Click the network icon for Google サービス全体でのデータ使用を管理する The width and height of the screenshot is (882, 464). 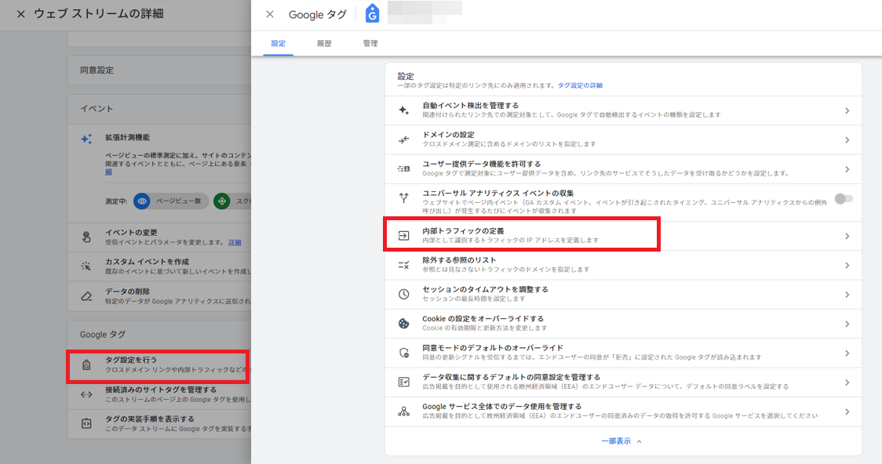(403, 411)
